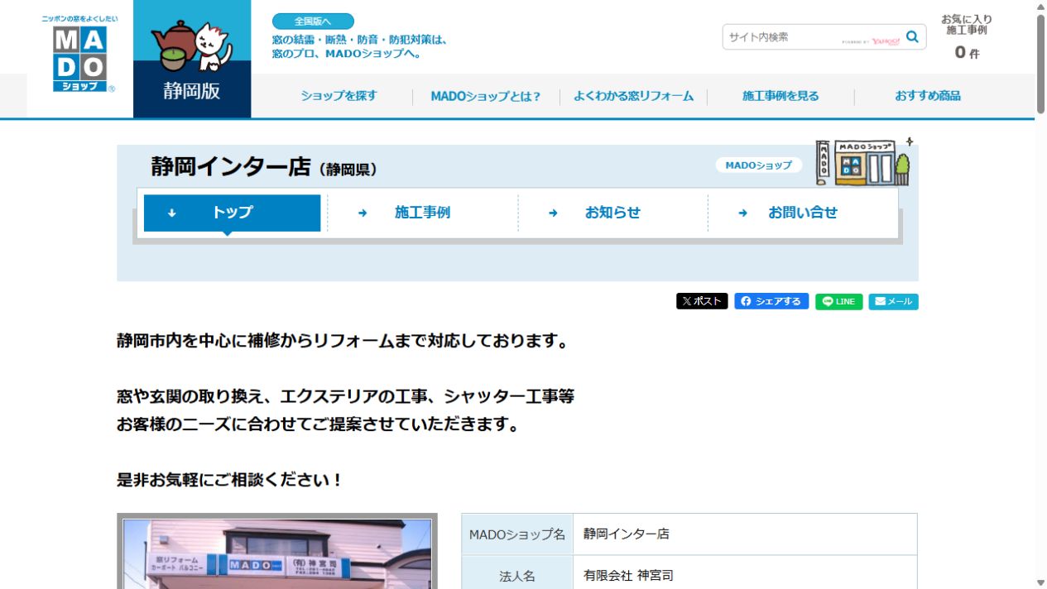Click the 静岡市内を中心に intro sentence
This screenshot has width=1047, height=589.
[343, 341]
